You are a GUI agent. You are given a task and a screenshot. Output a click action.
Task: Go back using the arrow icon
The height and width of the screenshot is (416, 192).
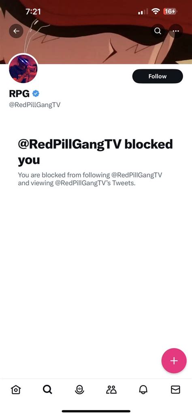16,31
